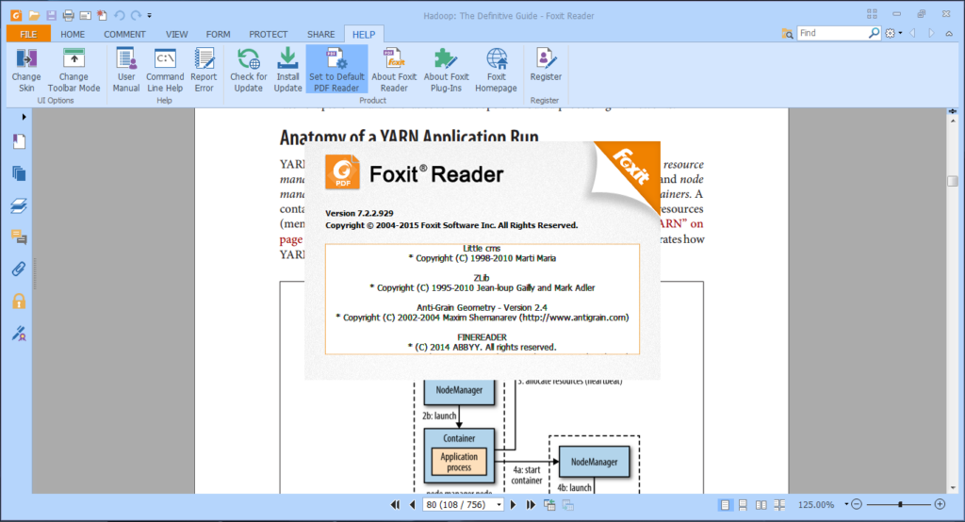This screenshot has width=965, height=522.
Task: Click Check for Update icon
Action: [x=249, y=70]
